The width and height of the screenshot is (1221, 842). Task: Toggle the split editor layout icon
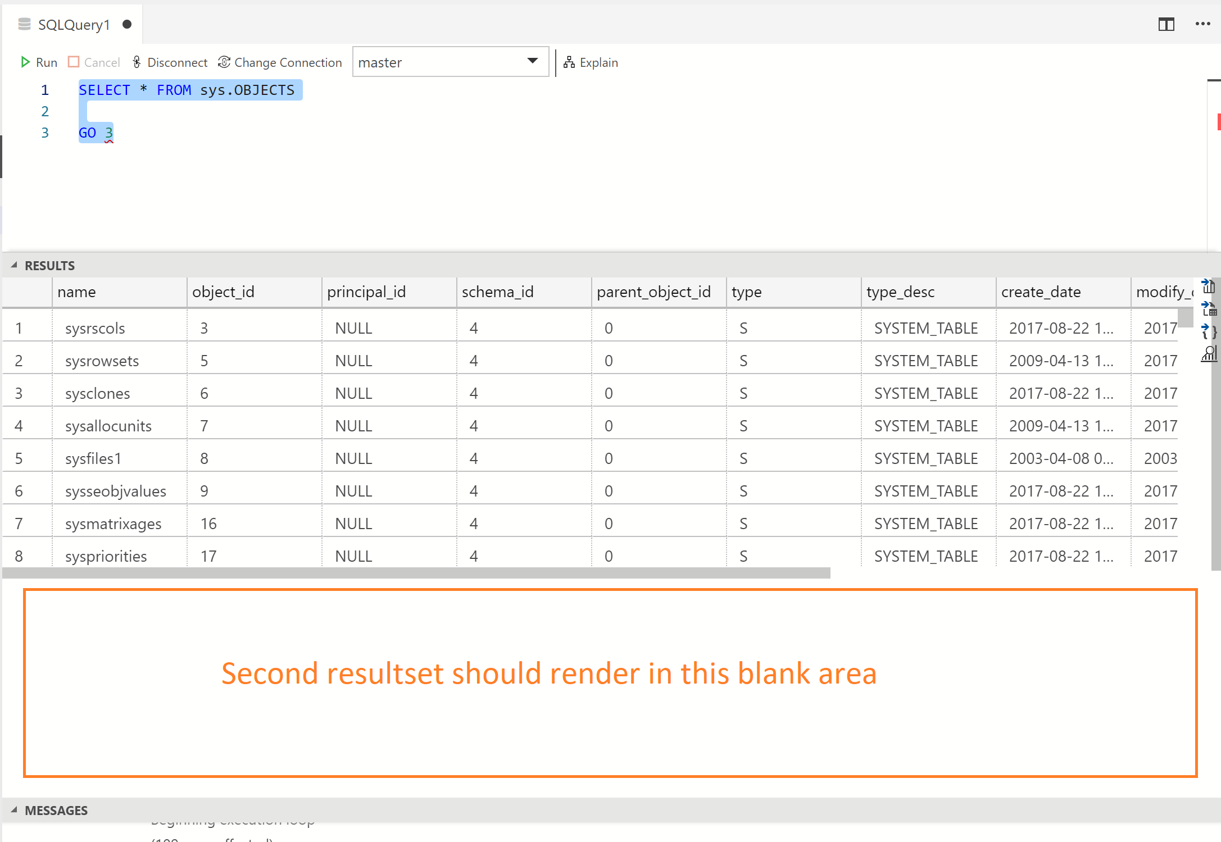(1166, 24)
